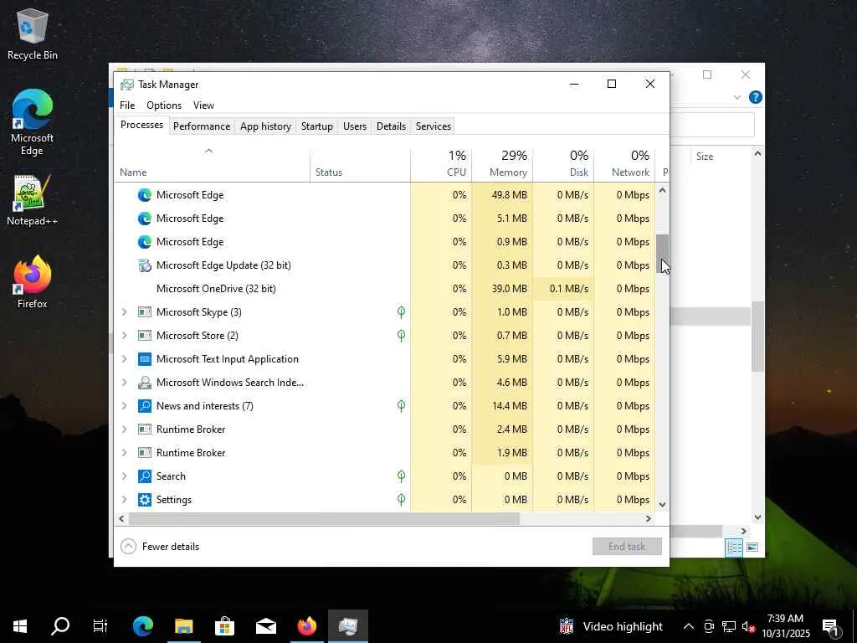Click the End task button
Image resolution: width=857 pixels, height=643 pixels.
pyautogui.click(x=627, y=546)
